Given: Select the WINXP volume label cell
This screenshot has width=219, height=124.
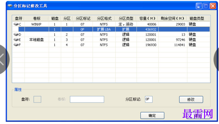Looking at the screenshot, I should [36, 24].
